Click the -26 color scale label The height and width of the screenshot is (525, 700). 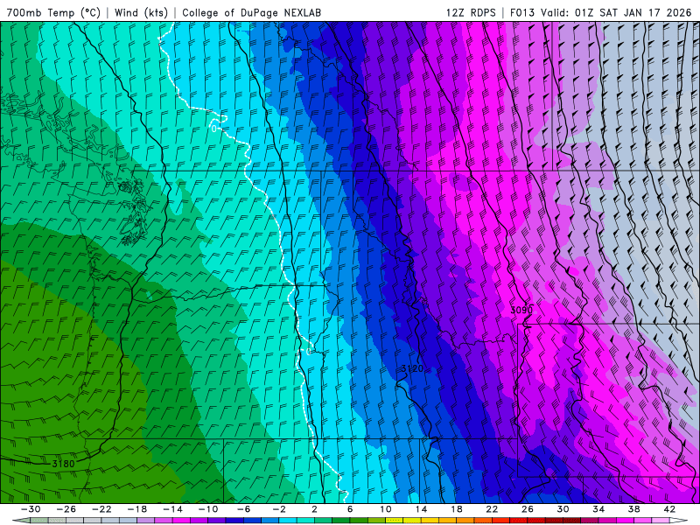[x=66, y=509]
